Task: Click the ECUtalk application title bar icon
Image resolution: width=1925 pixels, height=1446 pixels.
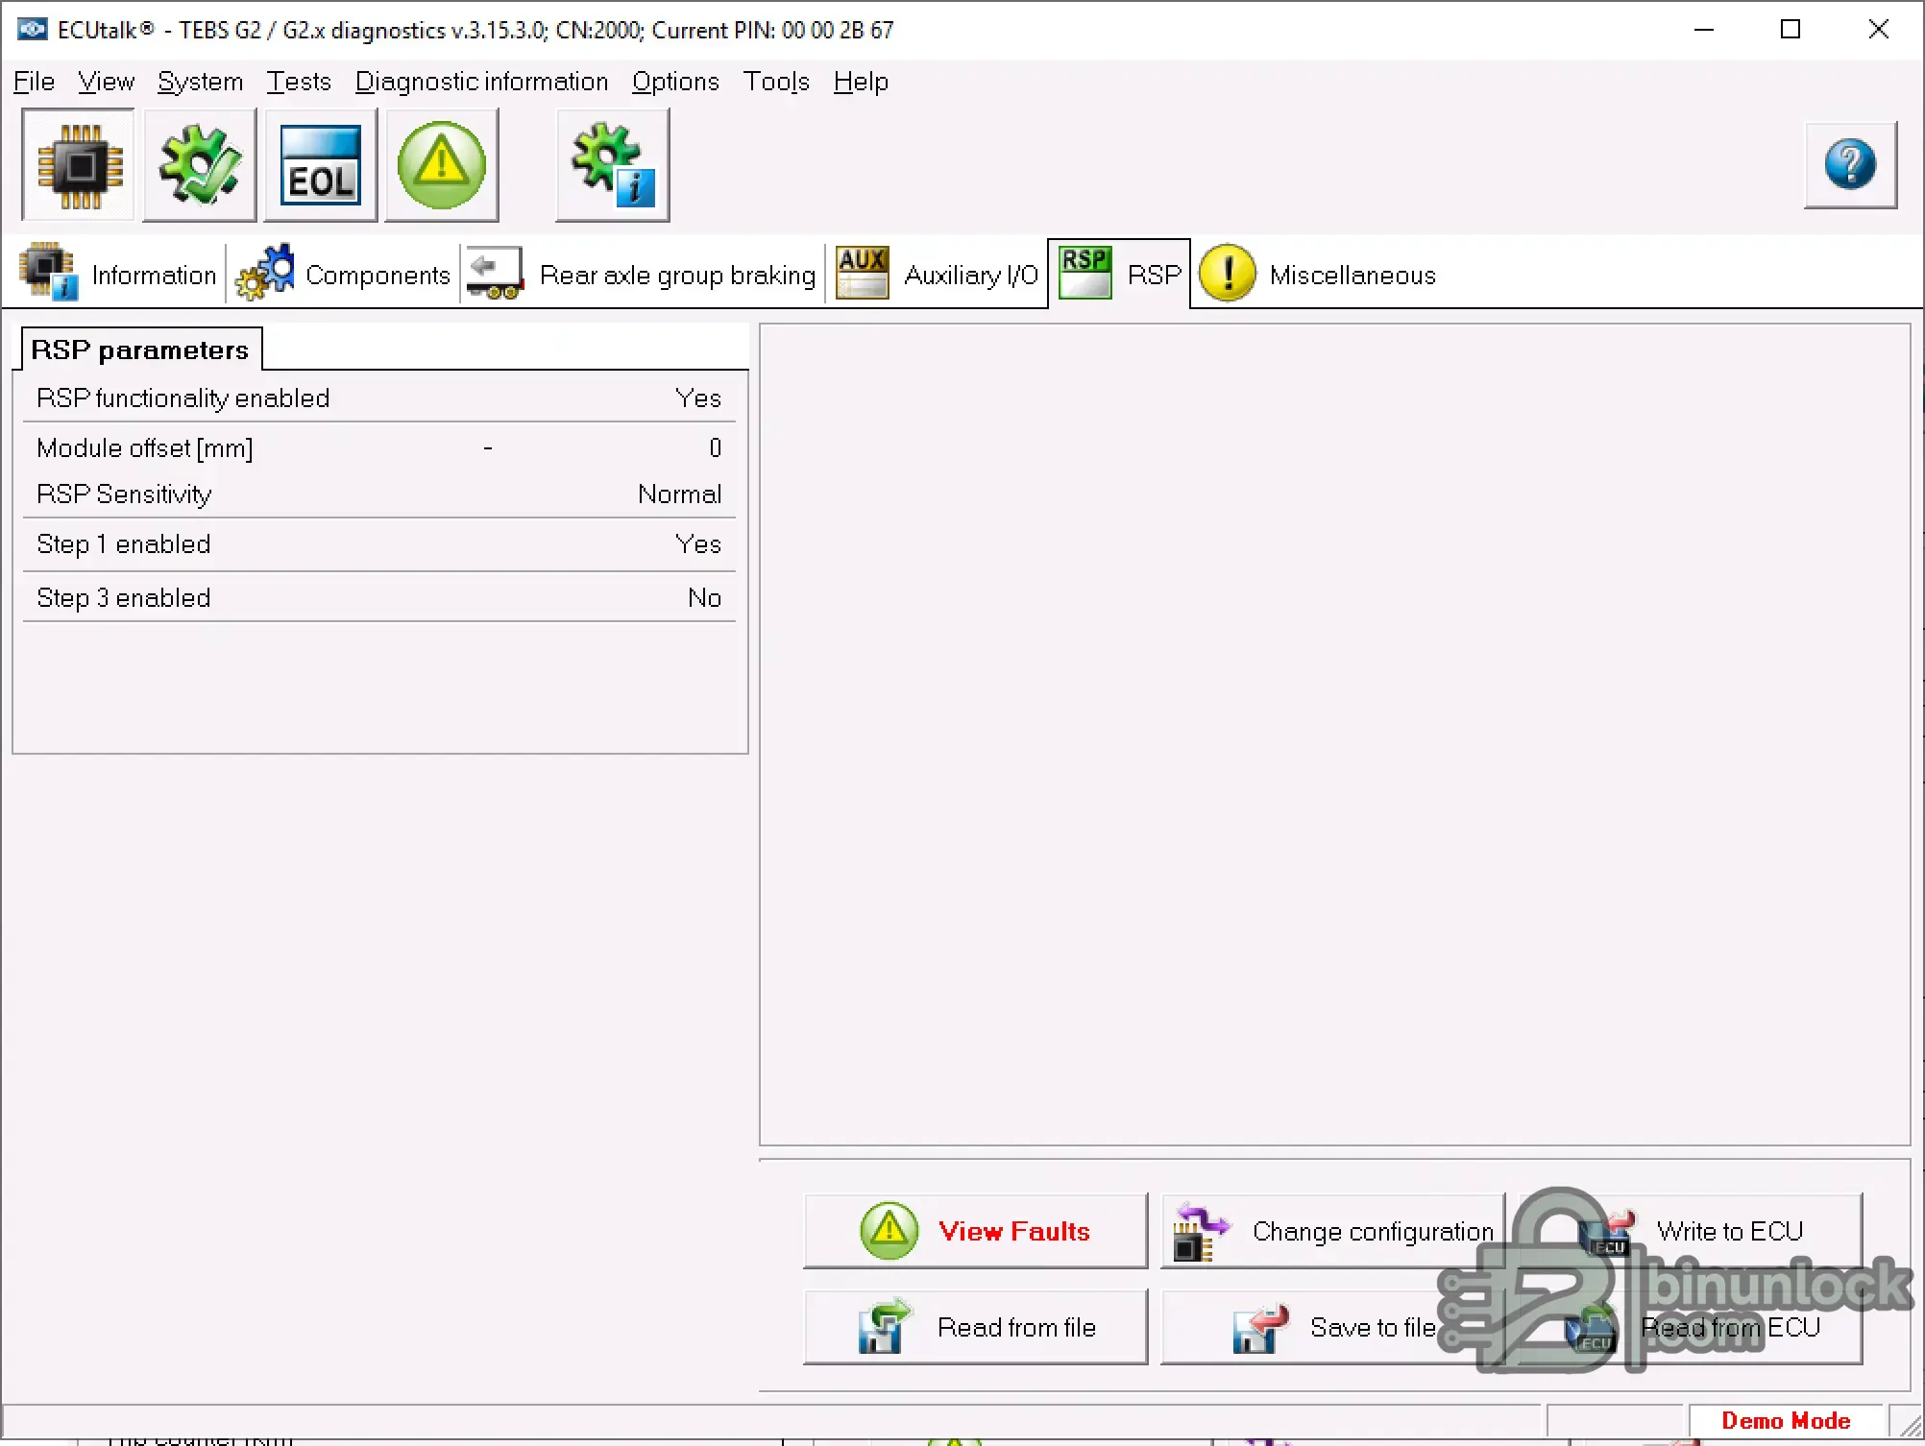Action: click(x=32, y=29)
